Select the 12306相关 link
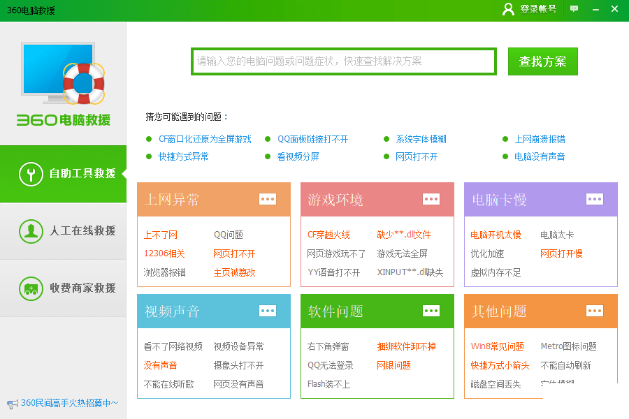629x419 pixels. [164, 253]
